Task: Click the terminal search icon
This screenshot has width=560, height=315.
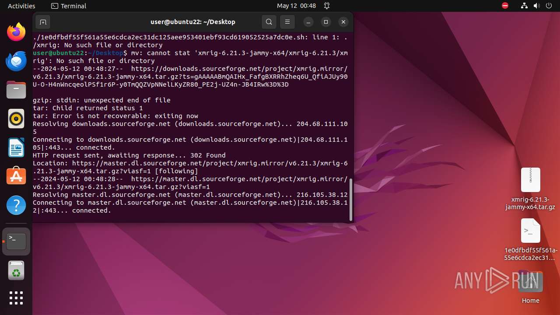Action: (269, 22)
